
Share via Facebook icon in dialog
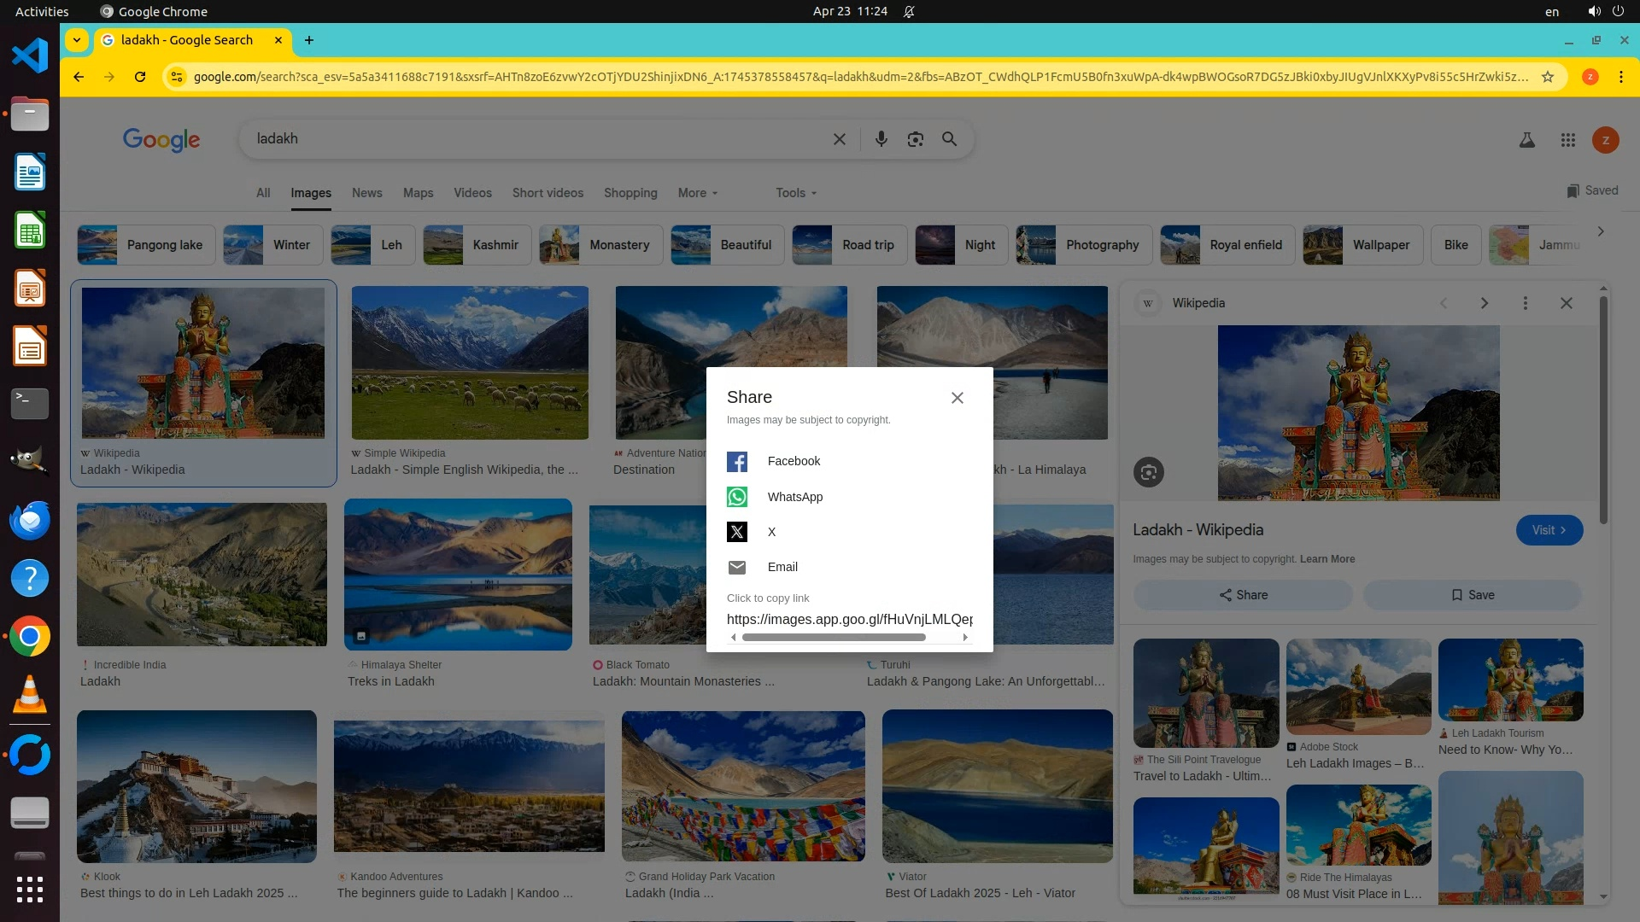pos(736,462)
